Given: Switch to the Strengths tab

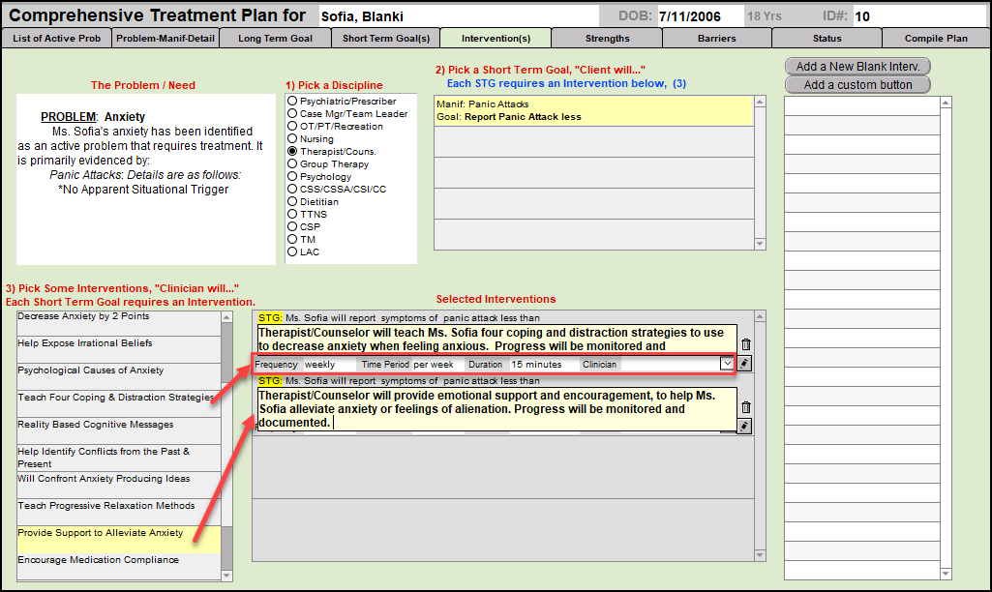Looking at the screenshot, I should coord(606,39).
